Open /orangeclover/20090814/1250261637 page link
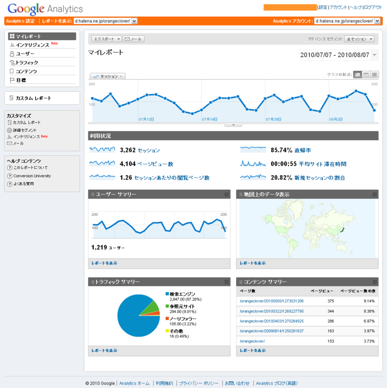 [272, 331]
